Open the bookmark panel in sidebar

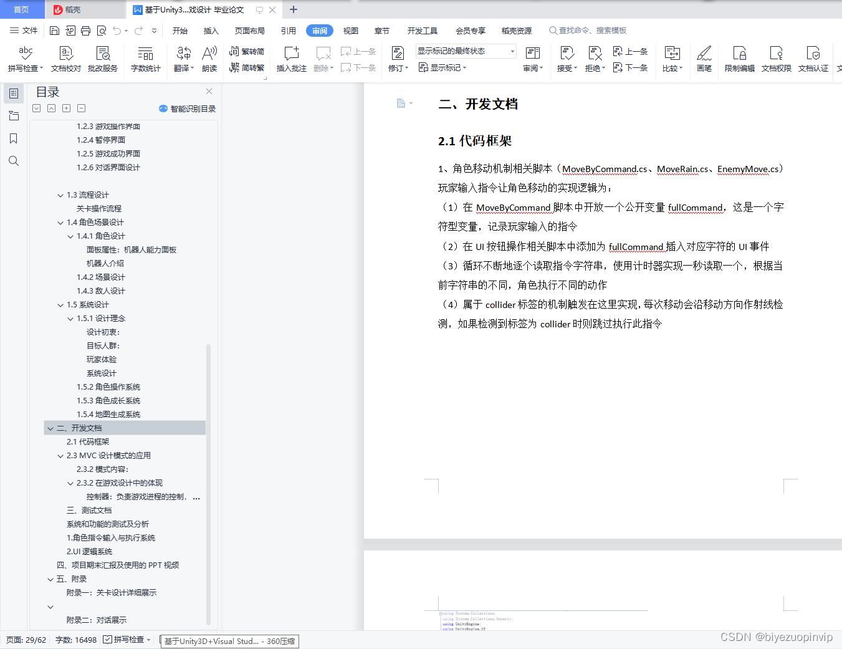pos(14,138)
